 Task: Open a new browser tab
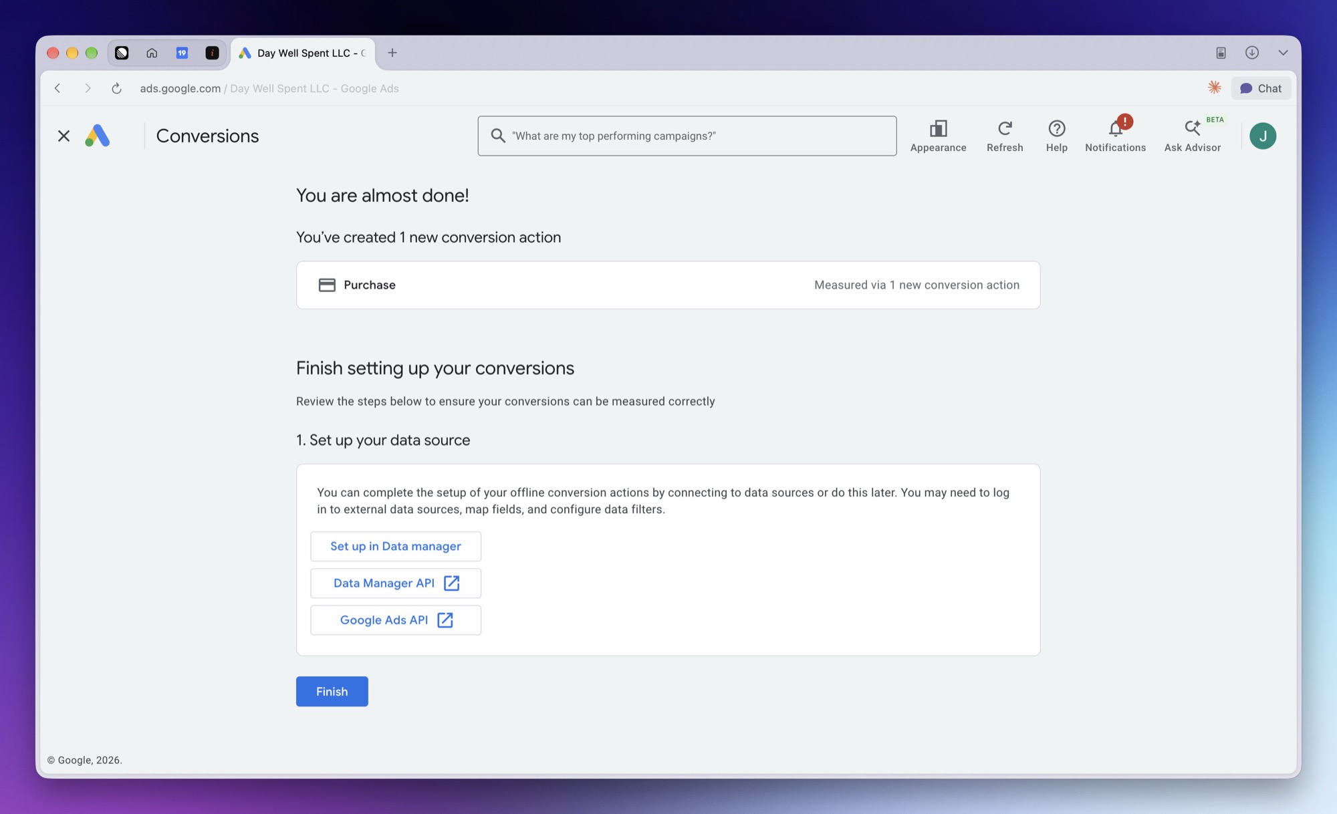tap(392, 53)
